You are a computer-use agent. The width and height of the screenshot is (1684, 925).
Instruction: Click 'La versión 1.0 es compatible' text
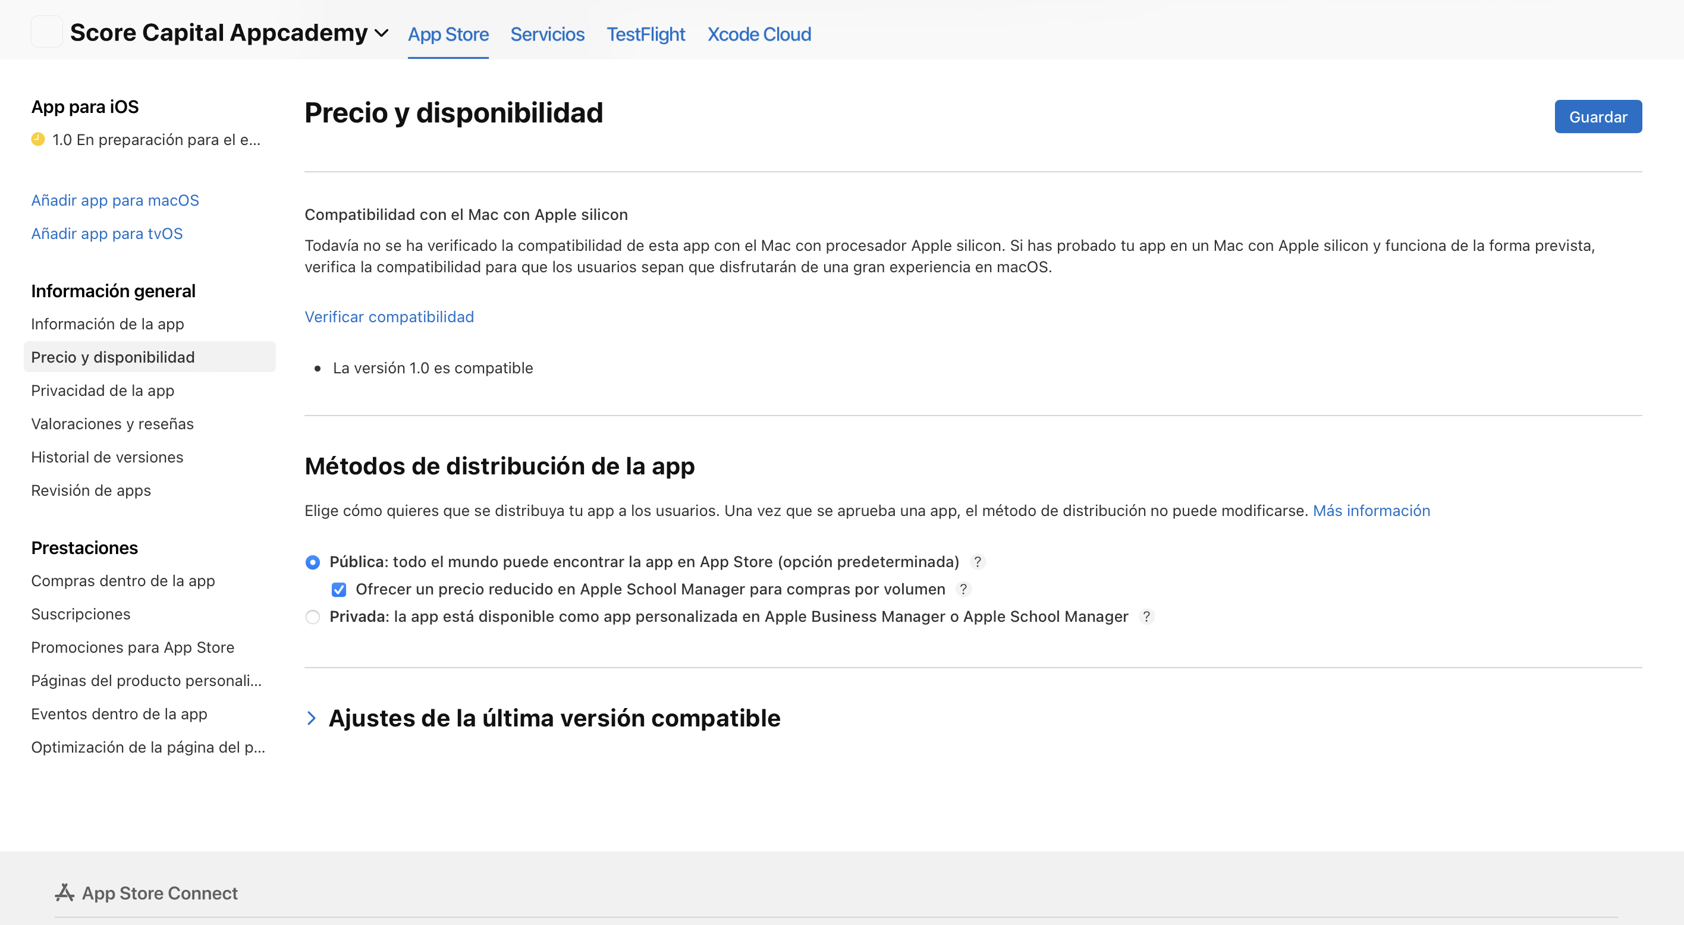click(x=433, y=368)
